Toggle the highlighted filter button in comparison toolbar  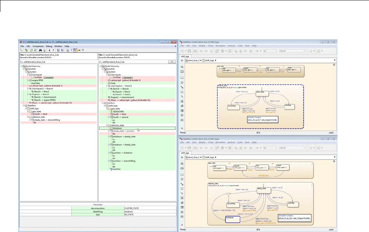[75, 50]
